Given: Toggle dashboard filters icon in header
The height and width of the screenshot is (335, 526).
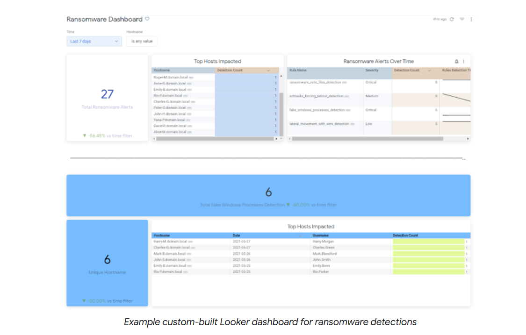Looking at the screenshot, I should [x=462, y=19].
